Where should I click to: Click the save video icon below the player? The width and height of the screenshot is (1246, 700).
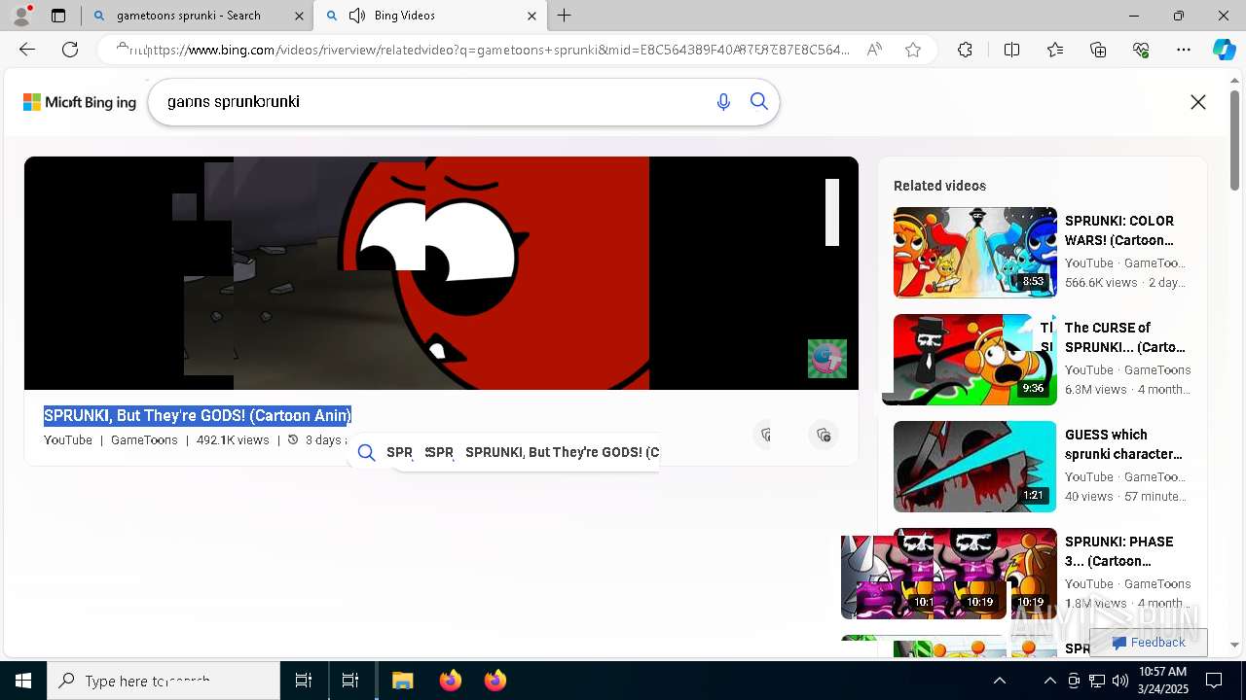tap(824, 435)
